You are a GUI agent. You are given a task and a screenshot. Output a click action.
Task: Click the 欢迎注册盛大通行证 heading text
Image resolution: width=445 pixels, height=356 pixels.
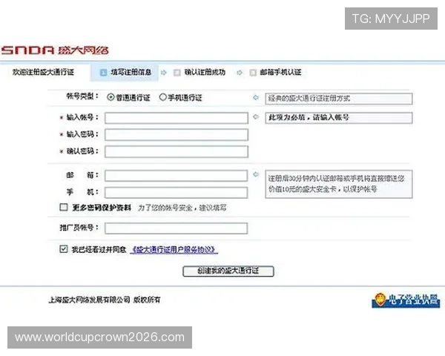click(43, 72)
